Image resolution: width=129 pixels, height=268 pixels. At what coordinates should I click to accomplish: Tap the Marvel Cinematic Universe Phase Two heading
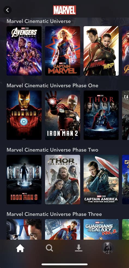click(52, 150)
